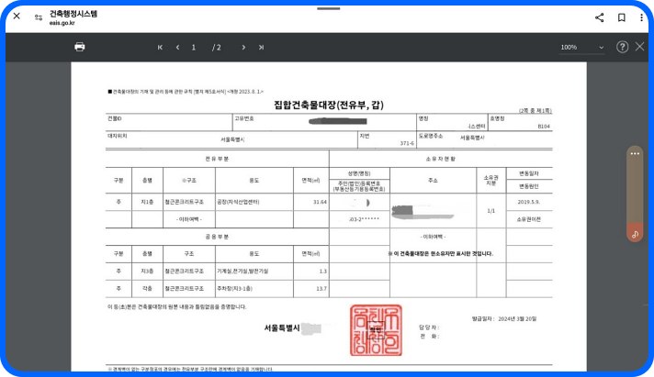Select the 도로명주소 label
The image size is (654, 377).
point(431,136)
